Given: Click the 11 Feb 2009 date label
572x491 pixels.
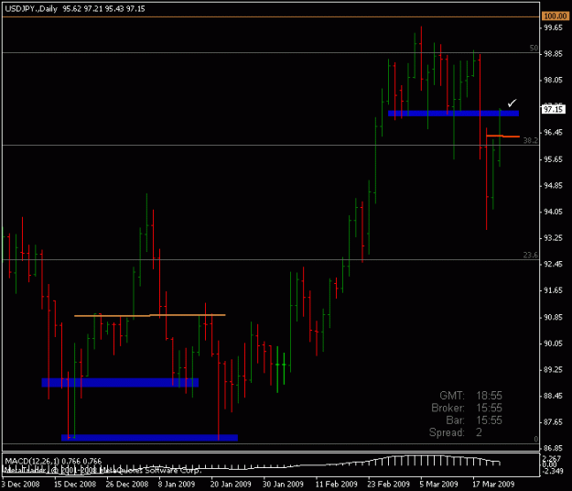Looking at the screenshot, I should [x=337, y=484].
